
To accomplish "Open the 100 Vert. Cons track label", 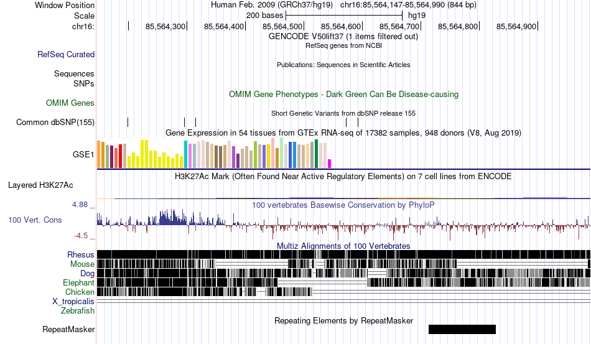I will coord(35,220).
